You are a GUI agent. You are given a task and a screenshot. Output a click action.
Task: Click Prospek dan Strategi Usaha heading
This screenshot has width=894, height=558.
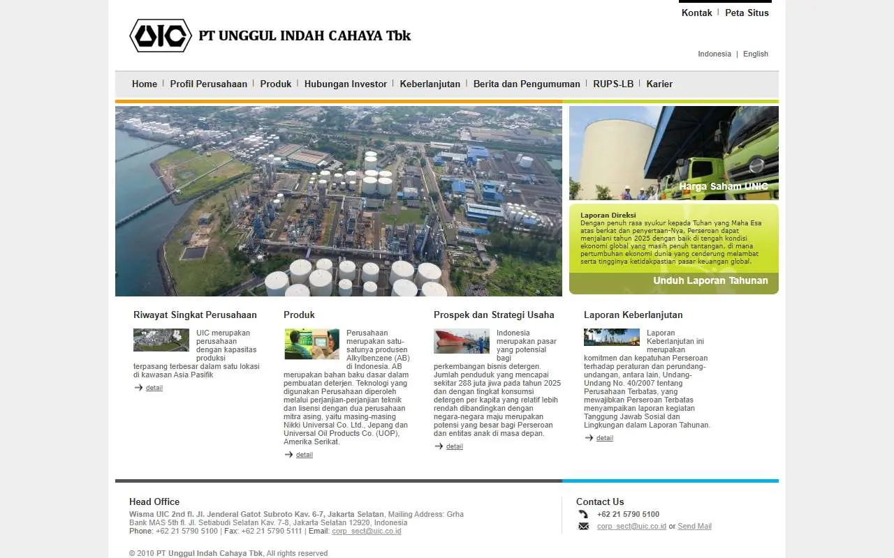click(494, 315)
